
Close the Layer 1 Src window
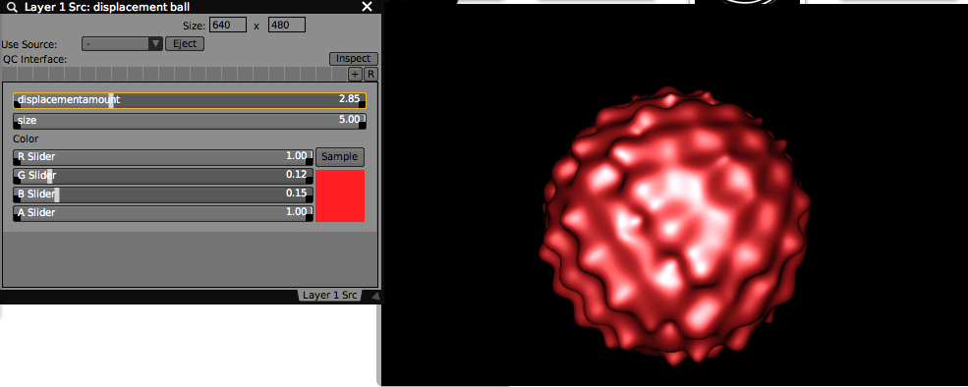pos(367,7)
